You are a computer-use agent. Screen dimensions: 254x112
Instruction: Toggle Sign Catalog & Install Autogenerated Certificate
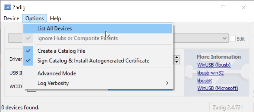coord(93,61)
